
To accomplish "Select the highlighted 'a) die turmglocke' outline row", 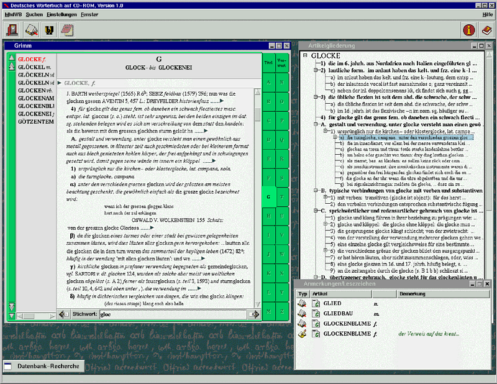I will point(407,137).
